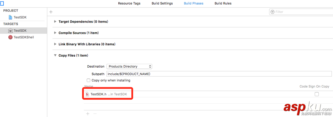Click the TestSDK.h header file icon
This screenshot has width=333, height=117.
[87, 94]
